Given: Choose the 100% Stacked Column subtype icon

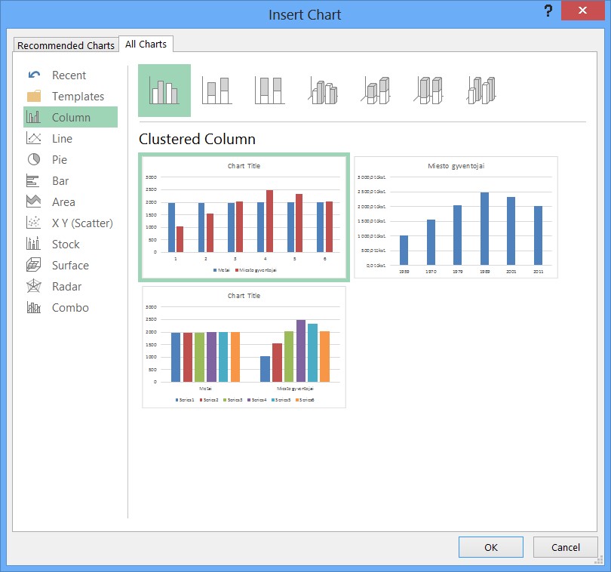Looking at the screenshot, I should 269,91.
